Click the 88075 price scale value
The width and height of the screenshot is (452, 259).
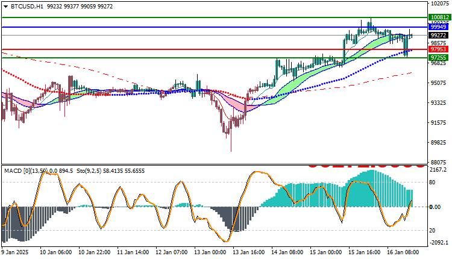(439, 162)
